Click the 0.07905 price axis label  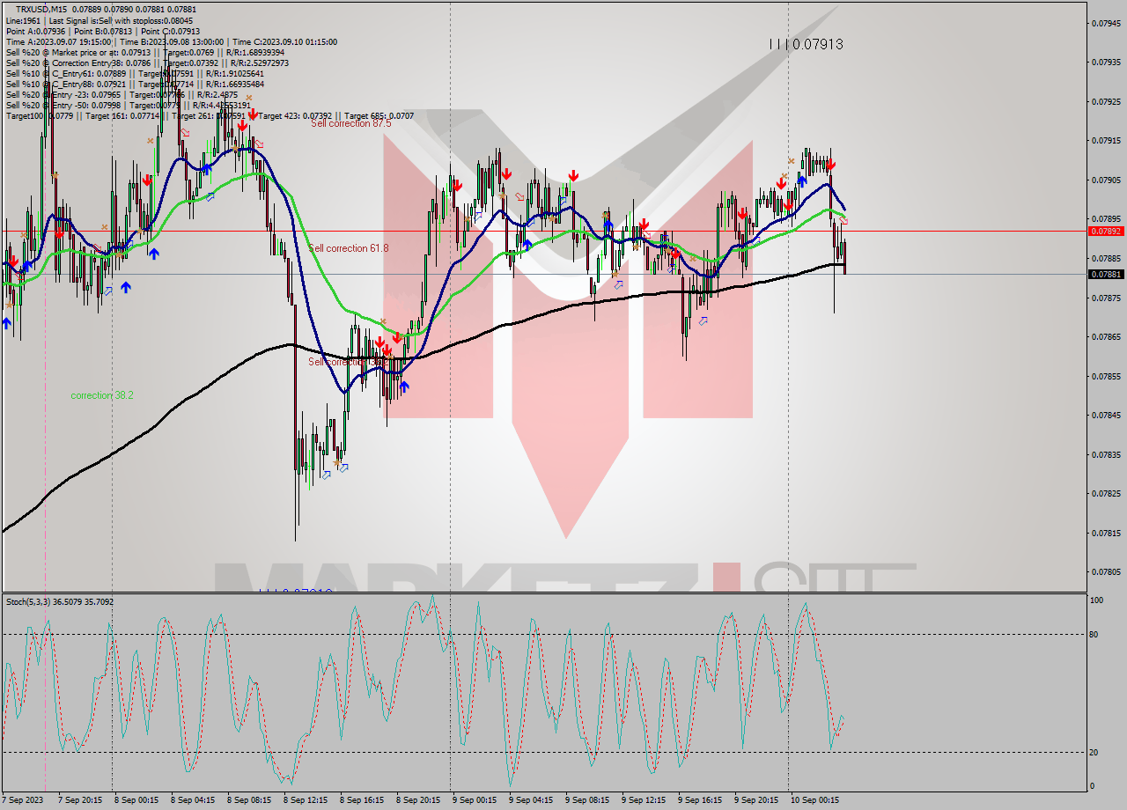[1107, 180]
